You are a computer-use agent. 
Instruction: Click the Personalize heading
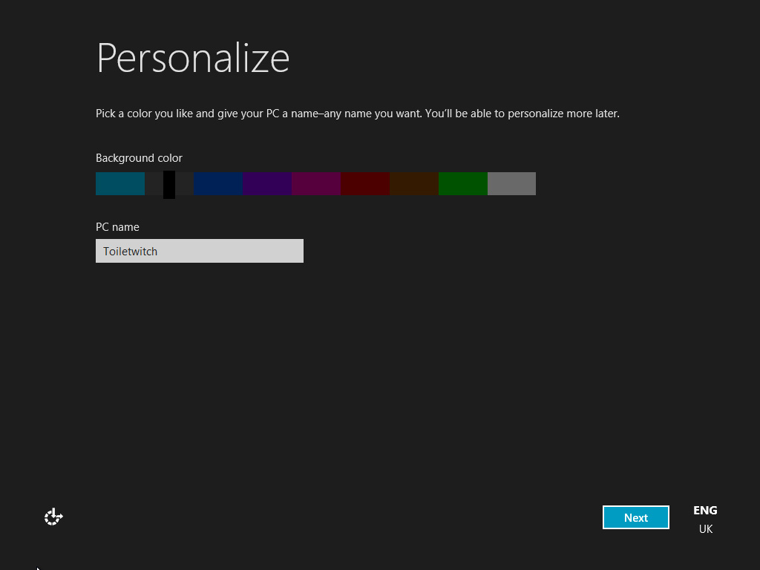pos(192,58)
